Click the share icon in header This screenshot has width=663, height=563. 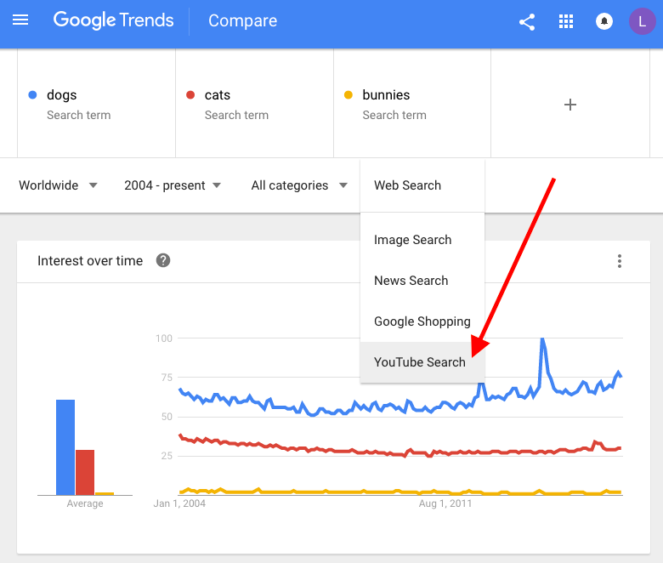point(527,21)
